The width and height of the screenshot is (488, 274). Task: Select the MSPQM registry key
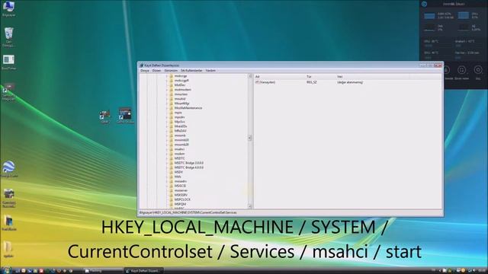tap(180, 204)
